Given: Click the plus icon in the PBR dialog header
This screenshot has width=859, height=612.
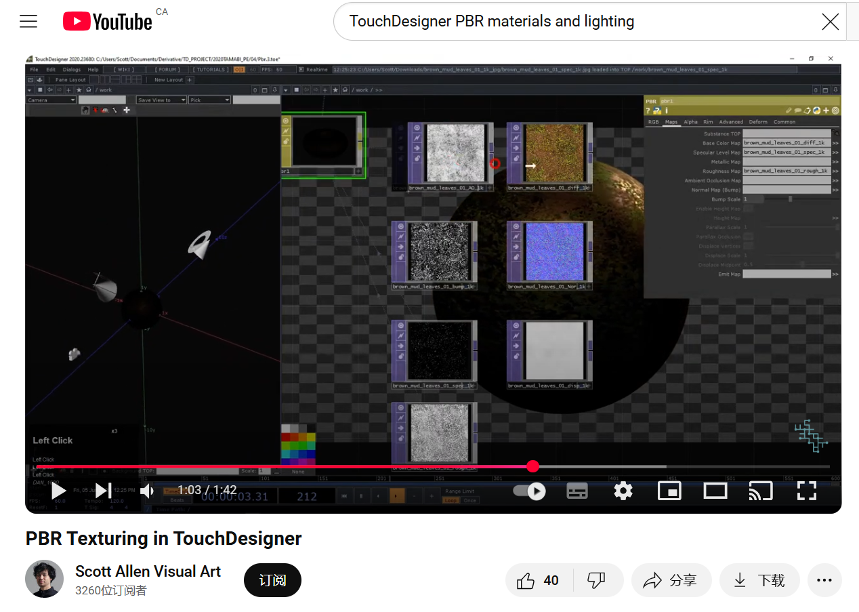Looking at the screenshot, I should coord(826,110).
